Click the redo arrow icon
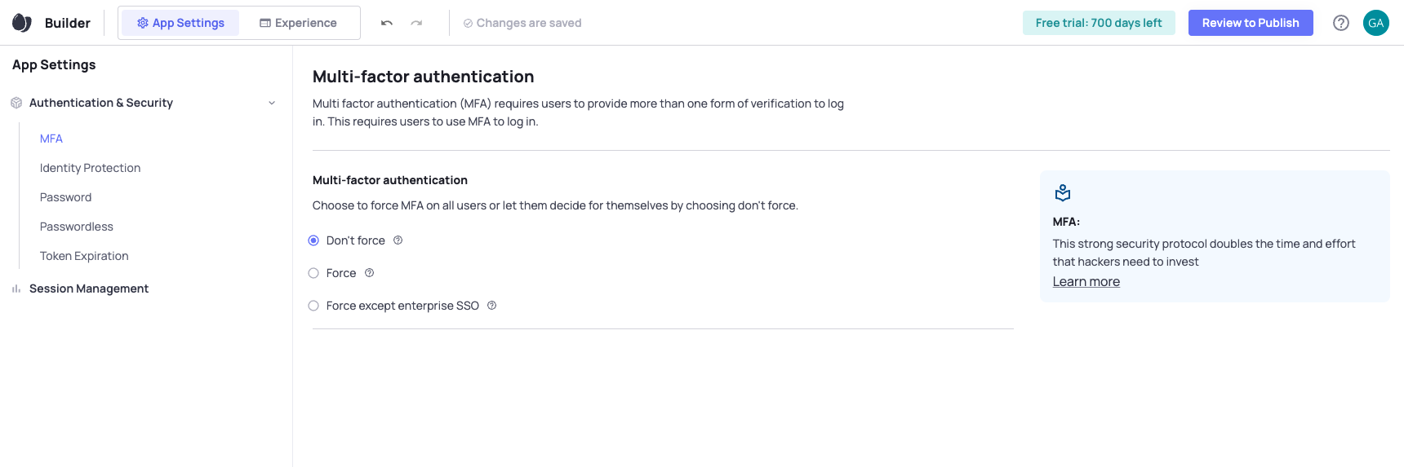The height and width of the screenshot is (467, 1404). tap(416, 23)
